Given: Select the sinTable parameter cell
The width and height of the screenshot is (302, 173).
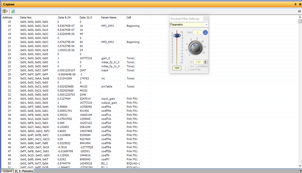Looking at the screenshot, I should click(x=107, y=87).
